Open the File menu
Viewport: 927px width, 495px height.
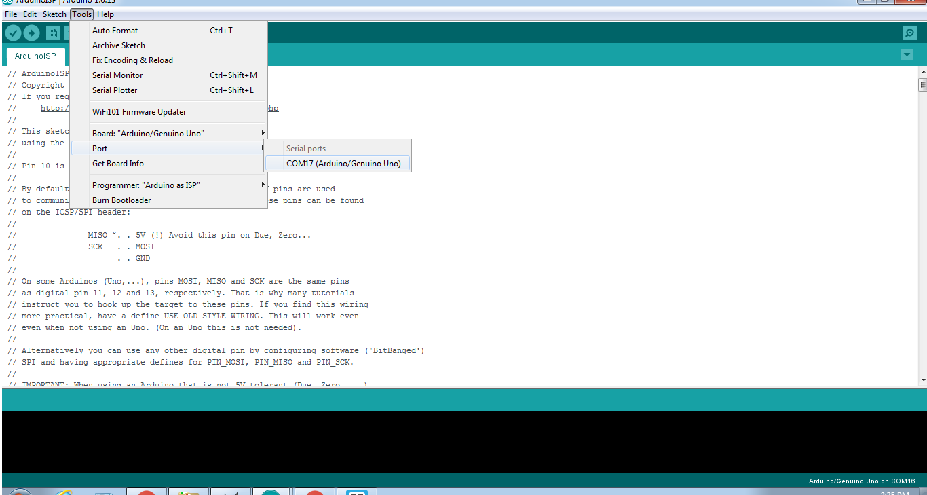[x=11, y=14]
